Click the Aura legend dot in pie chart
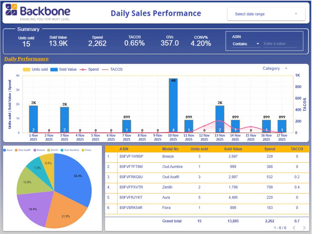312x234 pixels. point(5,150)
